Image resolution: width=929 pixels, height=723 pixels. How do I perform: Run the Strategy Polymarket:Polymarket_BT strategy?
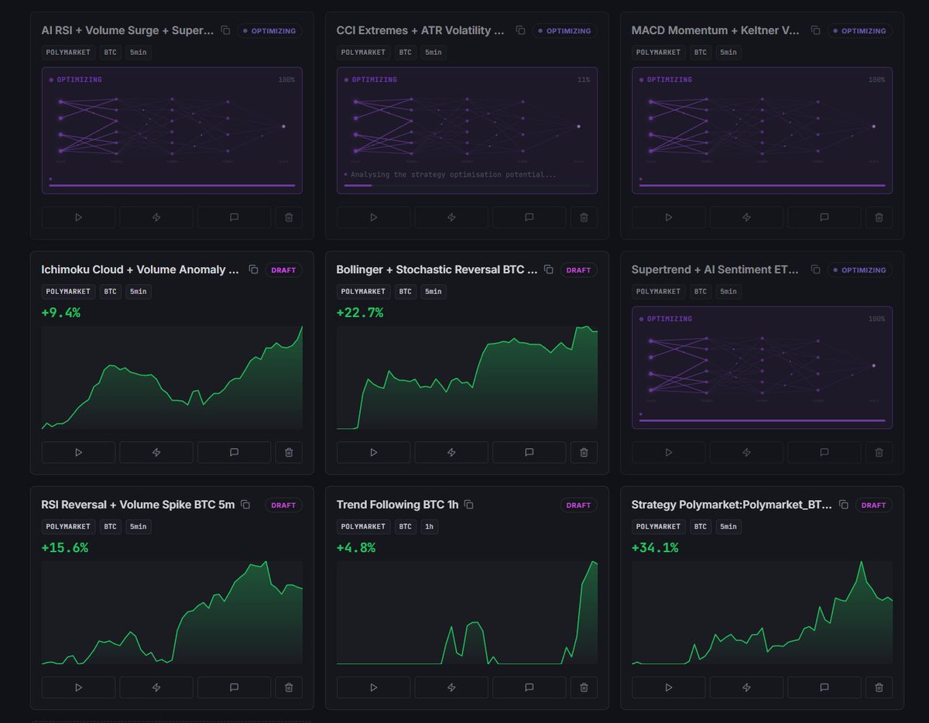click(x=668, y=687)
